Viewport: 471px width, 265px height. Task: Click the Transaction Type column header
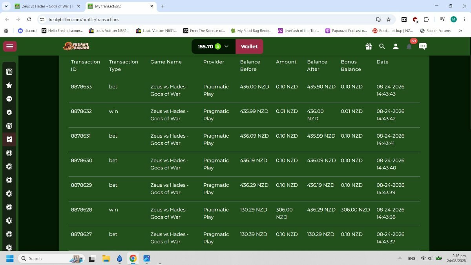124,65
